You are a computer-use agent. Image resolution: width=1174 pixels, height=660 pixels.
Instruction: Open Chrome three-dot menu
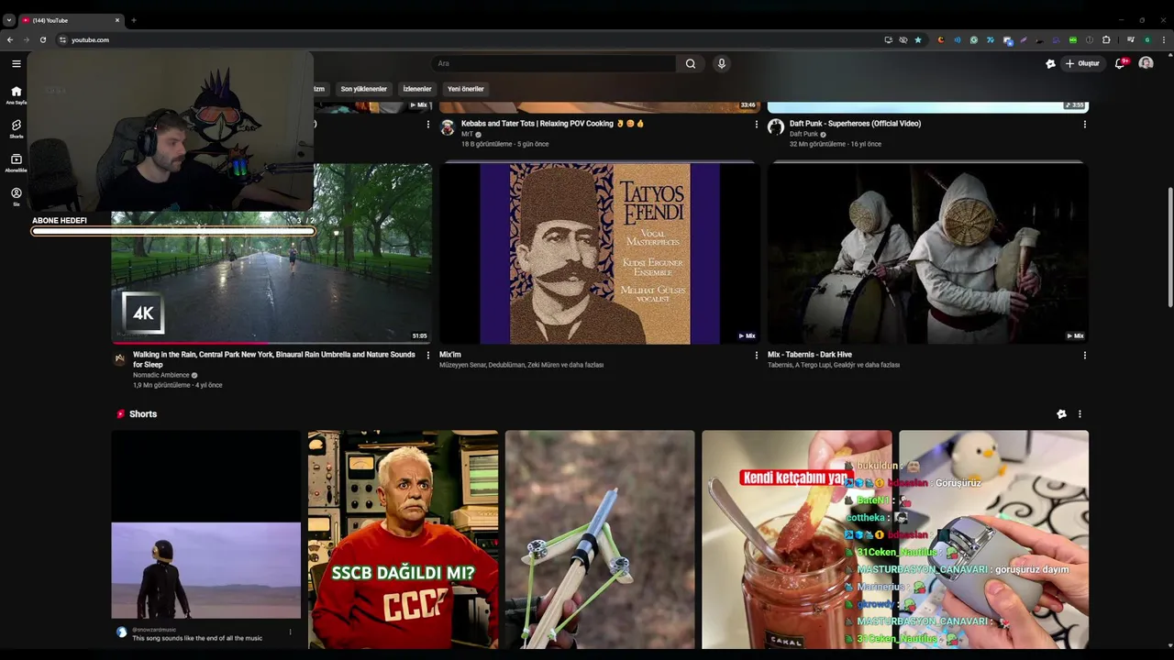coord(1164,39)
